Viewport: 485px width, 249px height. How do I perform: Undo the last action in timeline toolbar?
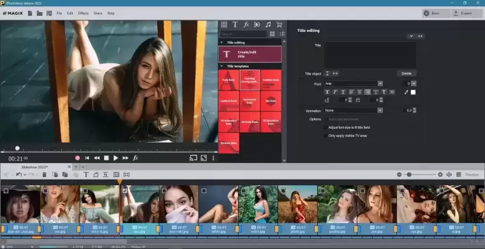pyautogui.click(x=19, y=174)
